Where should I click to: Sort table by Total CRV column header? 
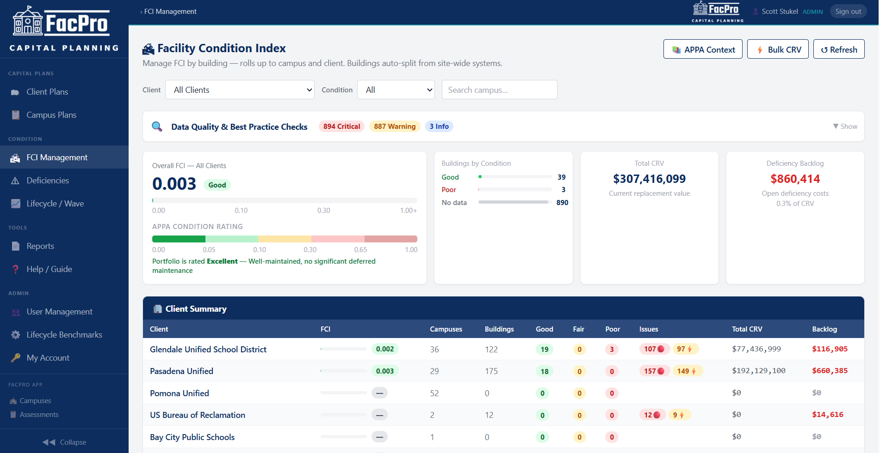(747, 329)
